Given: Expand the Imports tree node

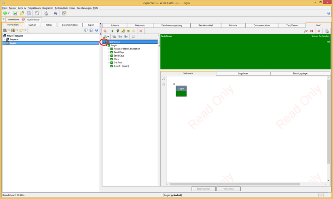Looking at the screenshot, I should (4, 40).
